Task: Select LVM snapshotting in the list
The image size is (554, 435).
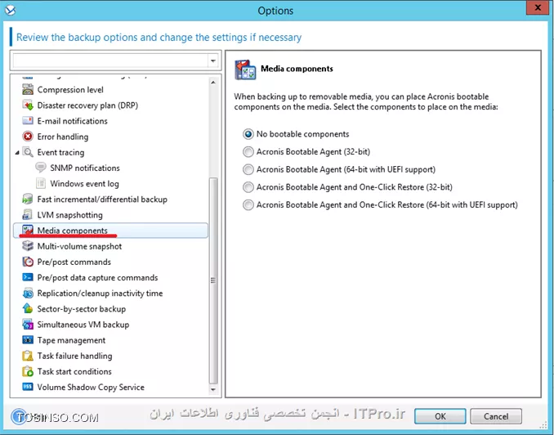Action: click(70, 215)
